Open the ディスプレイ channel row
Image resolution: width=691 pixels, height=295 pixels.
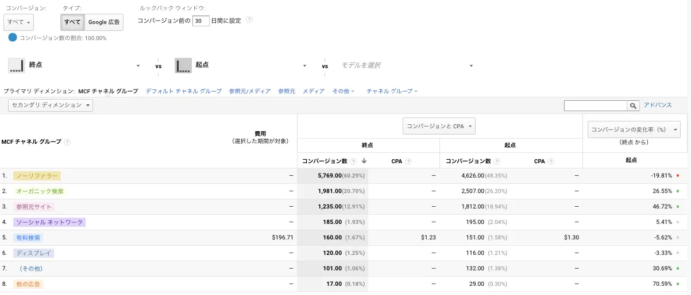click(x=34, y=253)
